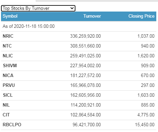Click the NIL symbol
The image size is (158, 132).
click(6, 105)
